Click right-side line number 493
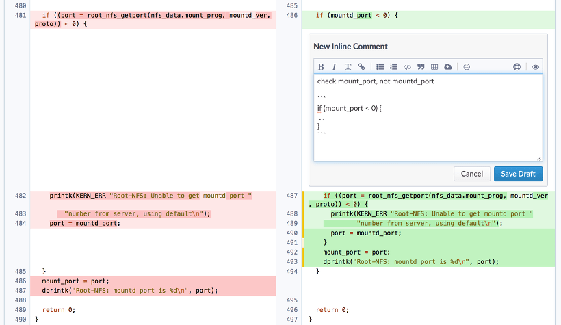 coord(292,262)
